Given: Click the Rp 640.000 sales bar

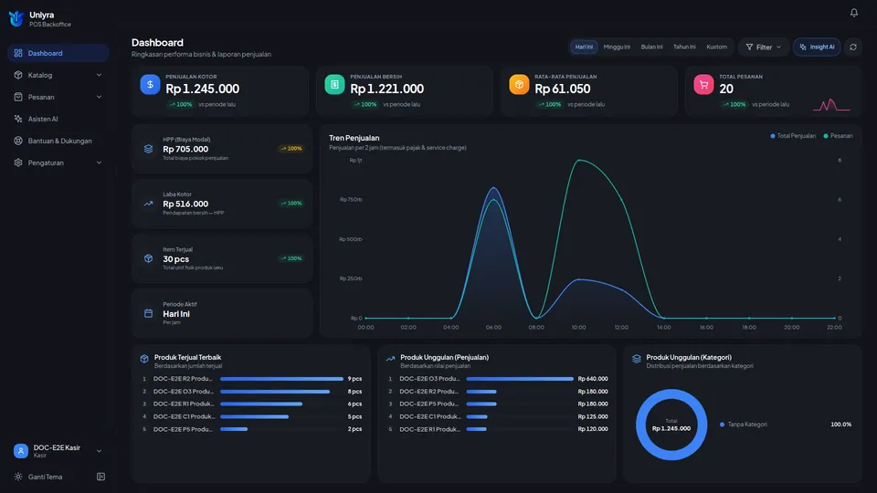Looking at the screenshot, I should click(x=520, y=379).
